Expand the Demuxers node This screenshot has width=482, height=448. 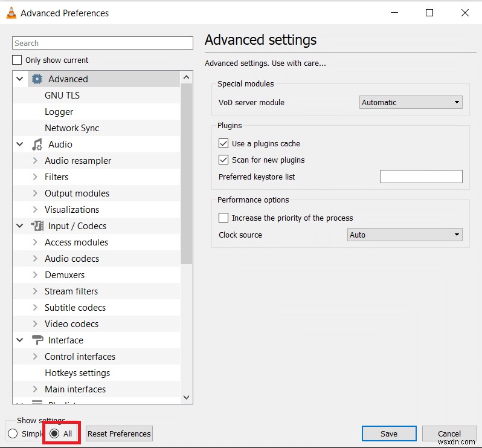tap(35, 274)
